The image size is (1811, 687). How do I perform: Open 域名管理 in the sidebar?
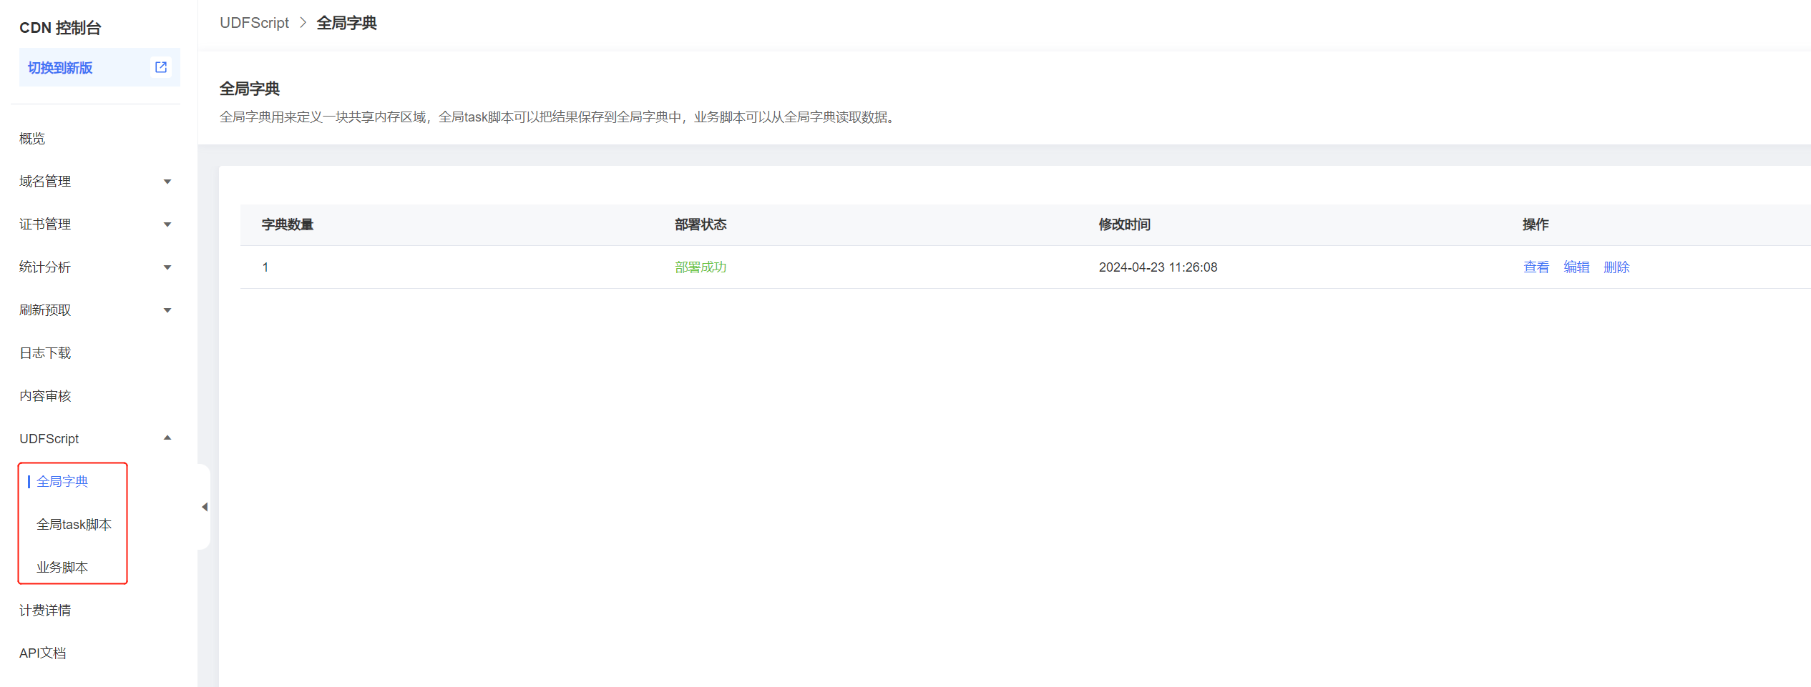[45, 182]
